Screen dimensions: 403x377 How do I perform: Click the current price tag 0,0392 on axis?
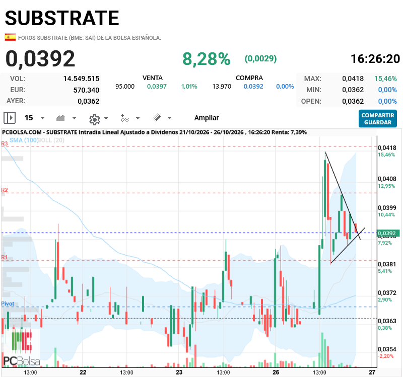click(x=388, y=233)
